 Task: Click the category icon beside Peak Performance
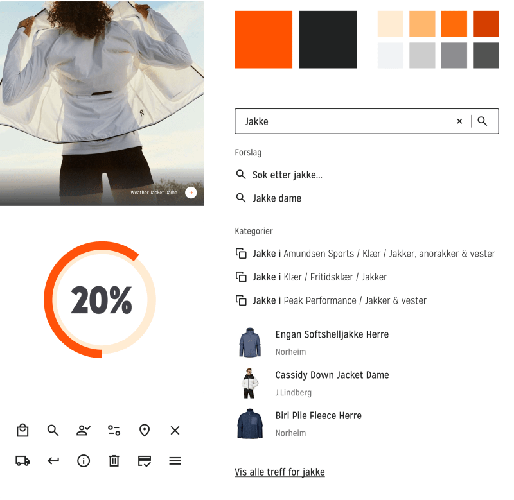pos(241,300)
